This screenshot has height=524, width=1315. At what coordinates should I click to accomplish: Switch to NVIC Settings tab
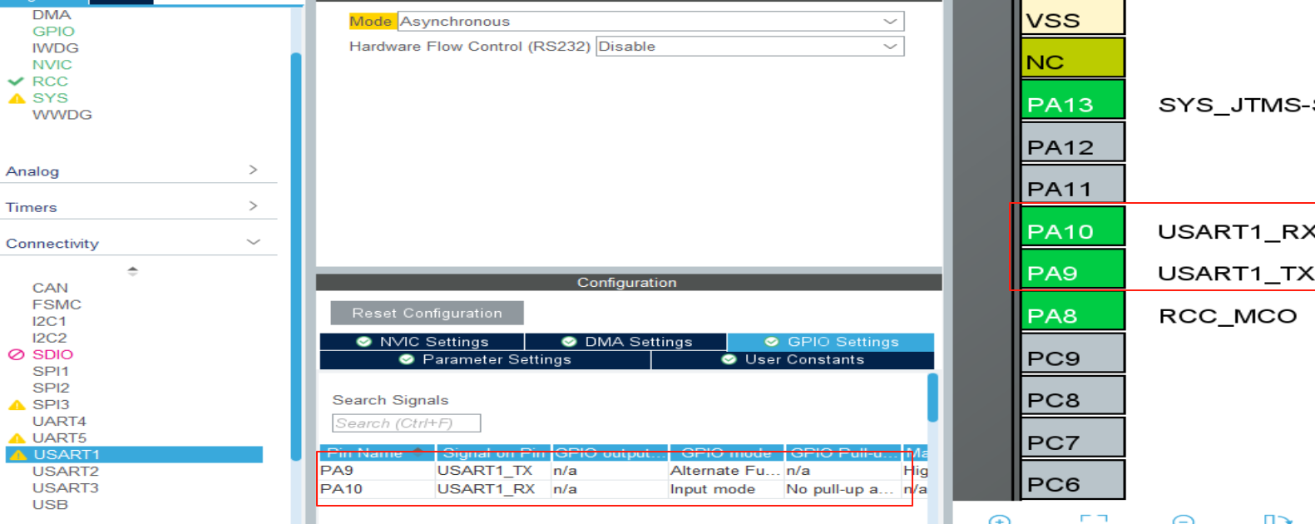coord(423,342)
